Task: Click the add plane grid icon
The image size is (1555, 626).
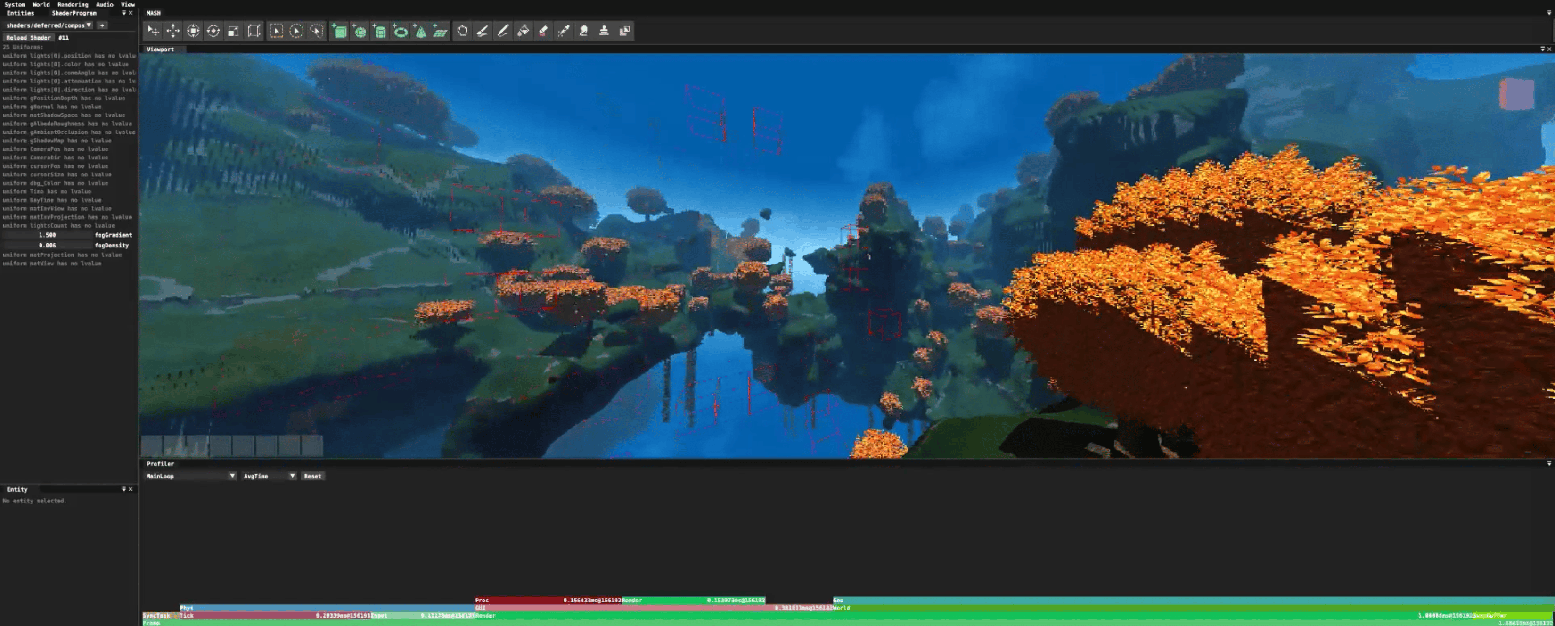Action: point(440,31)
